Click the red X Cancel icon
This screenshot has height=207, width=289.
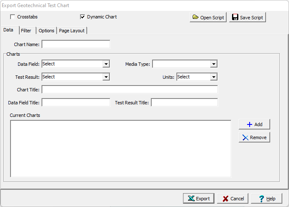[225, 199]
